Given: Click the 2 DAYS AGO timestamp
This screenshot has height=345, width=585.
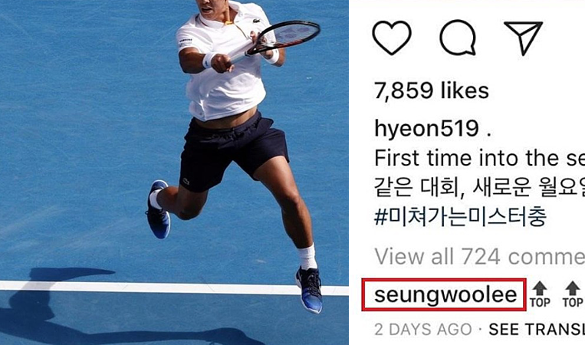Looking at the screenshot, I should (x=423, y=330).
